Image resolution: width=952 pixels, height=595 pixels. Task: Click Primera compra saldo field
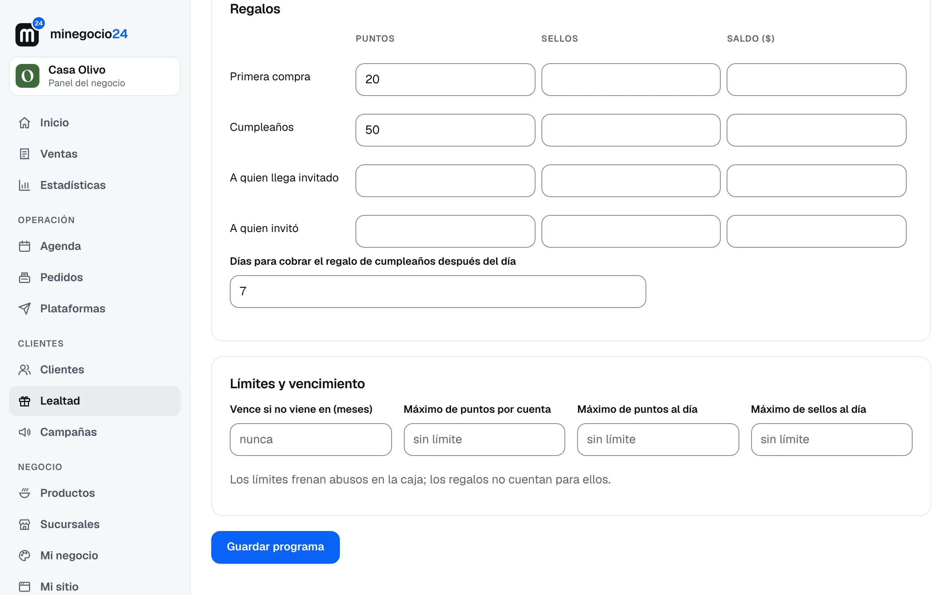coord(817,80)
